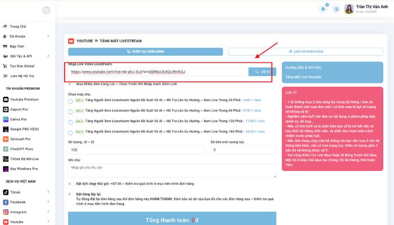Click the Lấy ID button
This screenshot has width=394, height=225.
click(262, 72)
